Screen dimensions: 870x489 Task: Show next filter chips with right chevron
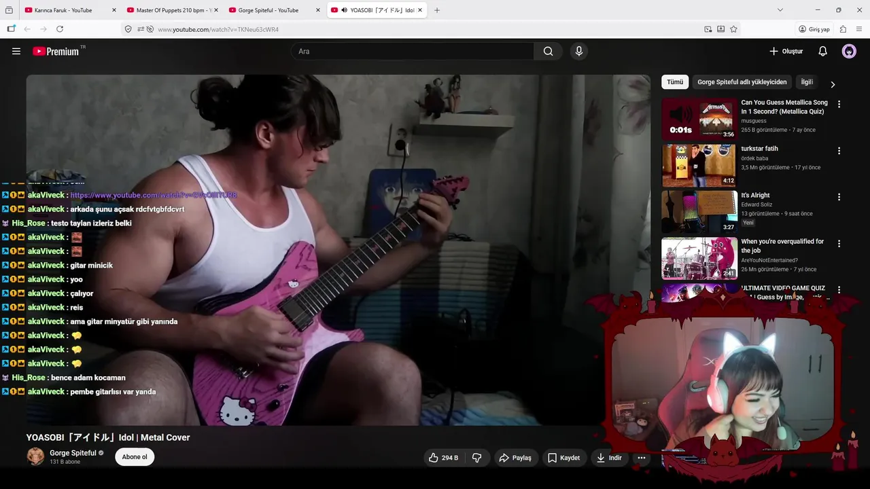(x=833, y=84)
